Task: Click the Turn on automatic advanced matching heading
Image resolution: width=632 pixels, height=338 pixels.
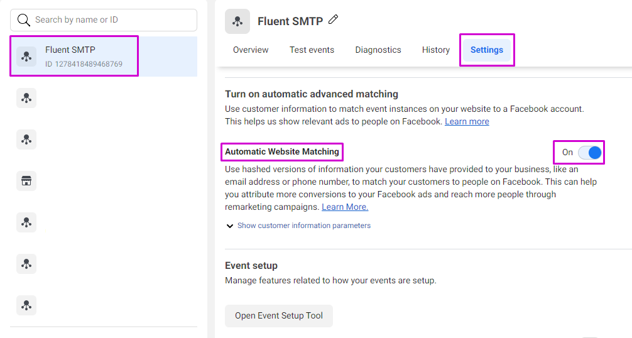Action: coord(312,94)
